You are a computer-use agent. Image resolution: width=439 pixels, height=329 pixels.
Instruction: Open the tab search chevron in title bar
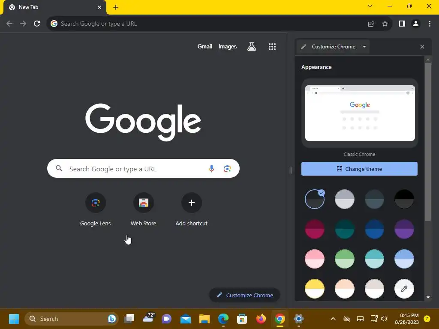[x=370, y=6]
